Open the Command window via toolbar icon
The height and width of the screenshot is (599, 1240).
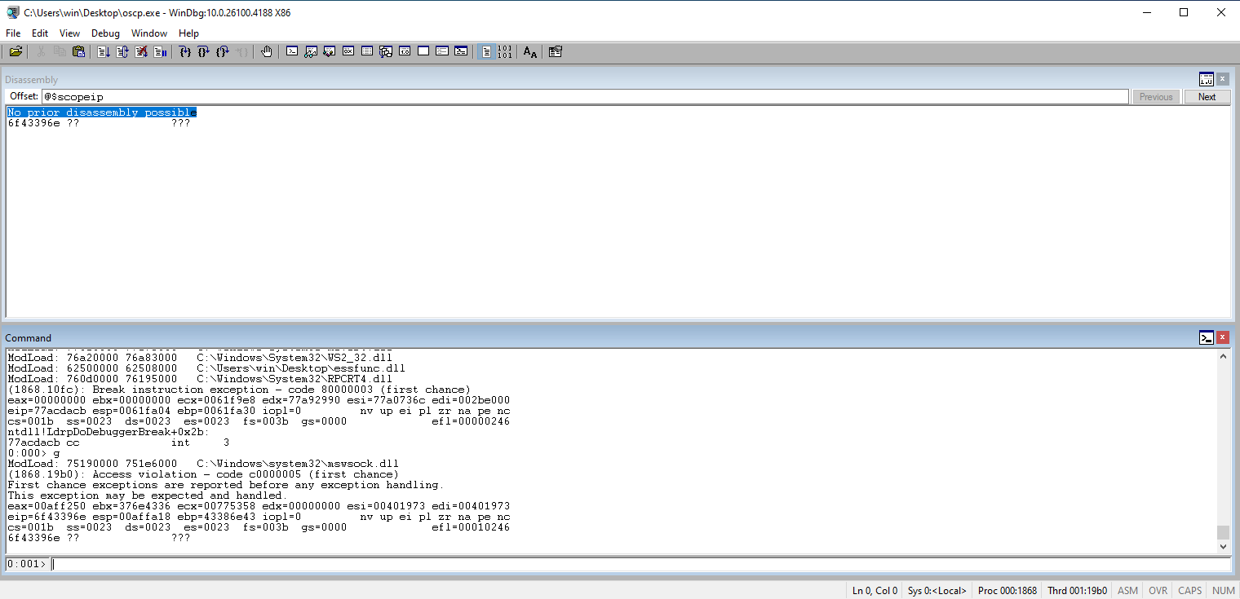(x=292, y=51)
